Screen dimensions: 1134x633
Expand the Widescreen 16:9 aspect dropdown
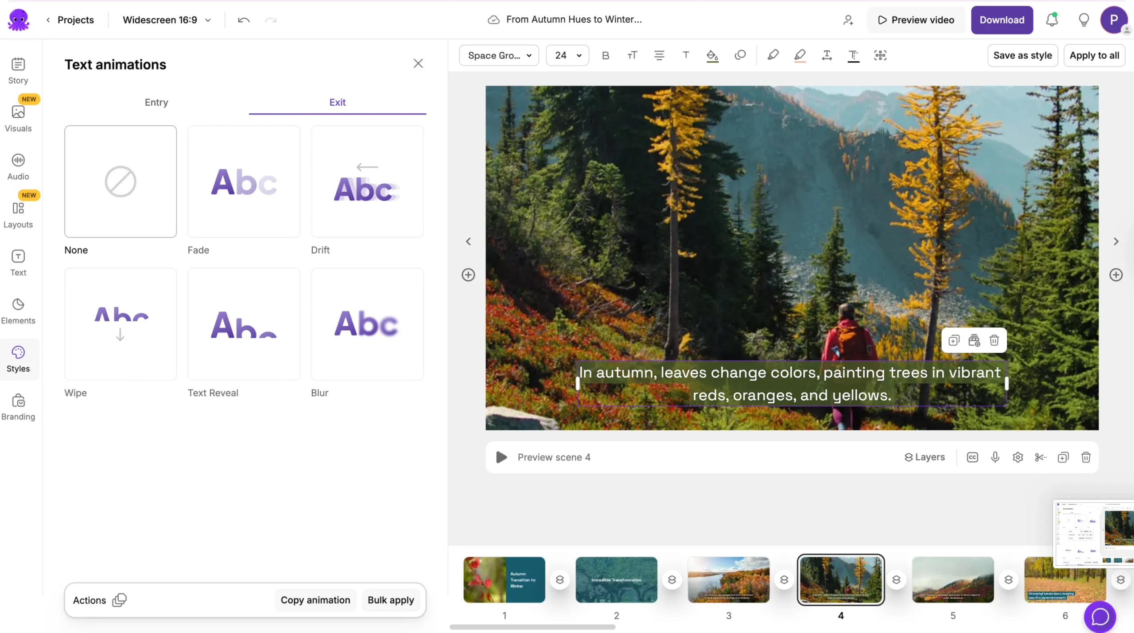click(167, 20)
